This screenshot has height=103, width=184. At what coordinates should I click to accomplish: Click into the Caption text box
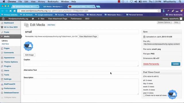pos(81,64)
